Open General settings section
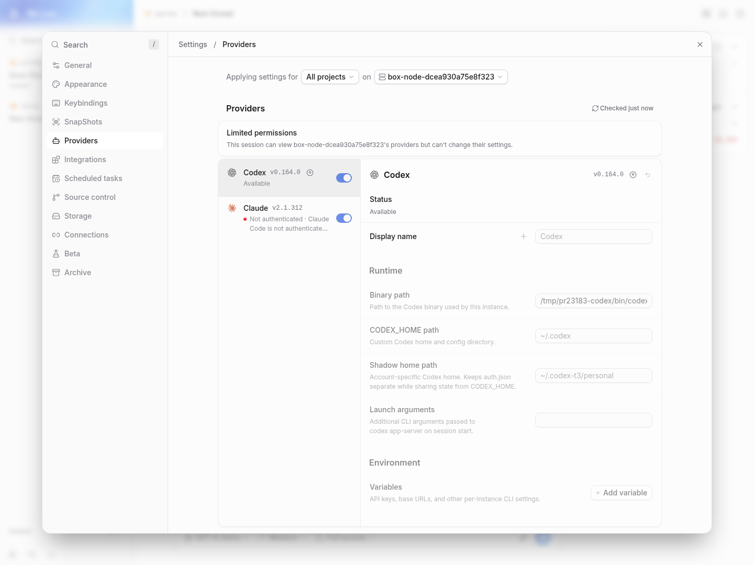The height and width of the screenshot is (565, 754). 105,65
